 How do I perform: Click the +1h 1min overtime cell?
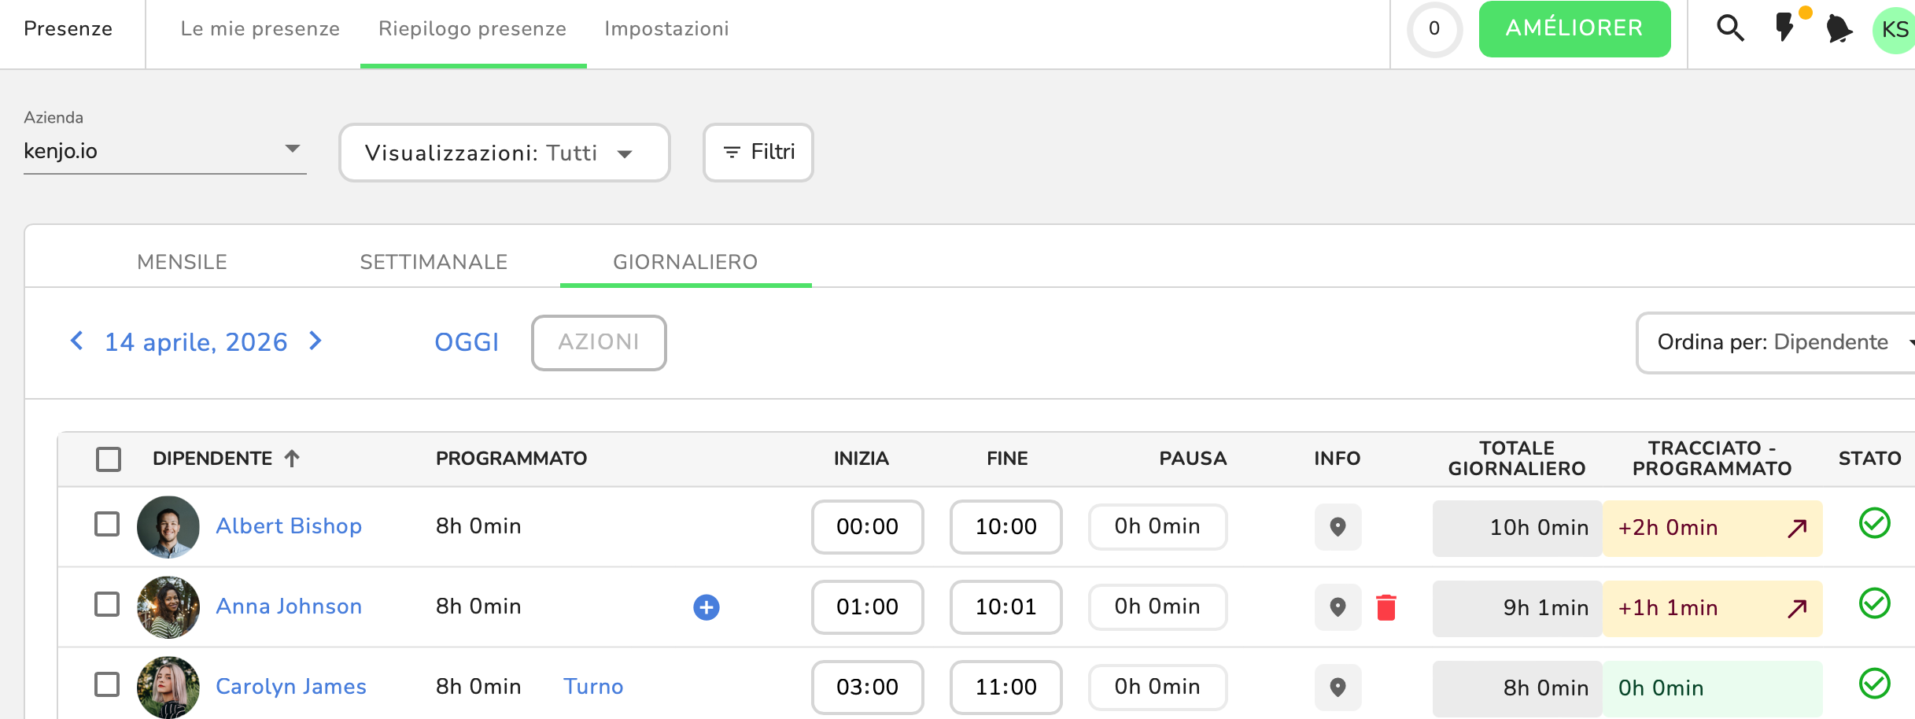pyautogui.click(x=1712, y=608)
